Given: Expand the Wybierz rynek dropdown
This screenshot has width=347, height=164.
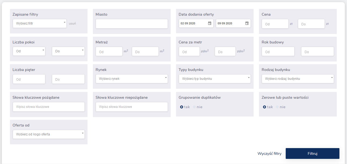Looking at the screenshot, I should point(132,79).
